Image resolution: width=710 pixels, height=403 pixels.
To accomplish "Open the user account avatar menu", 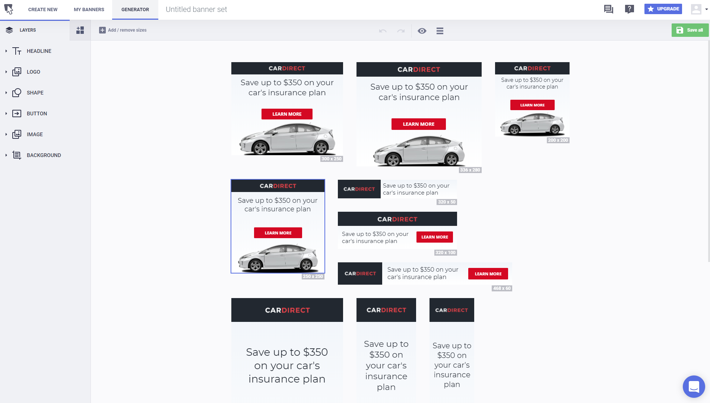I will point(699,9).
